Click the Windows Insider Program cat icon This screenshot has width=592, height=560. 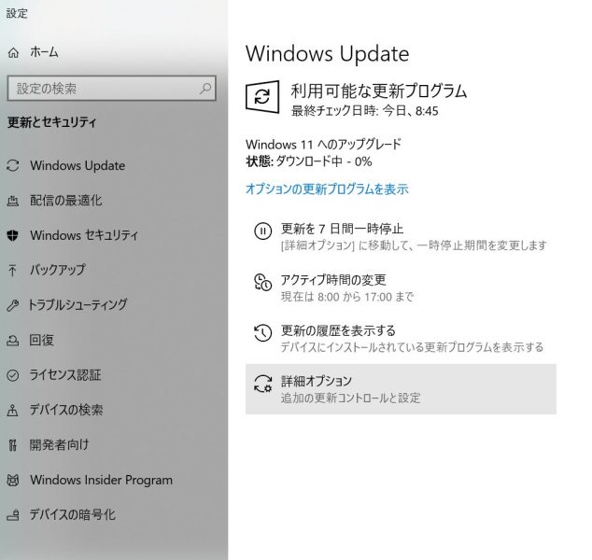(x=13, y=480)
